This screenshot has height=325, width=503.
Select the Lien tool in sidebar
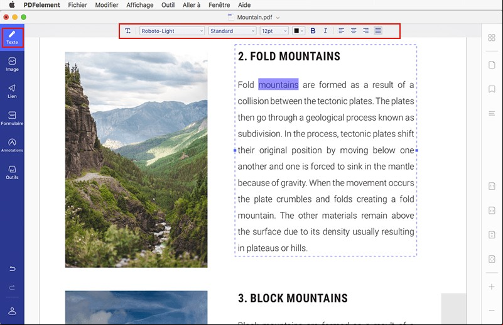click(12, 91)
